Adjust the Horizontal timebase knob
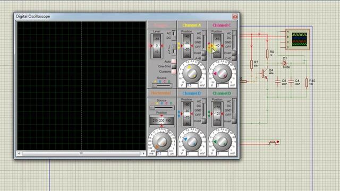340x191 pixels. point(161,141)
